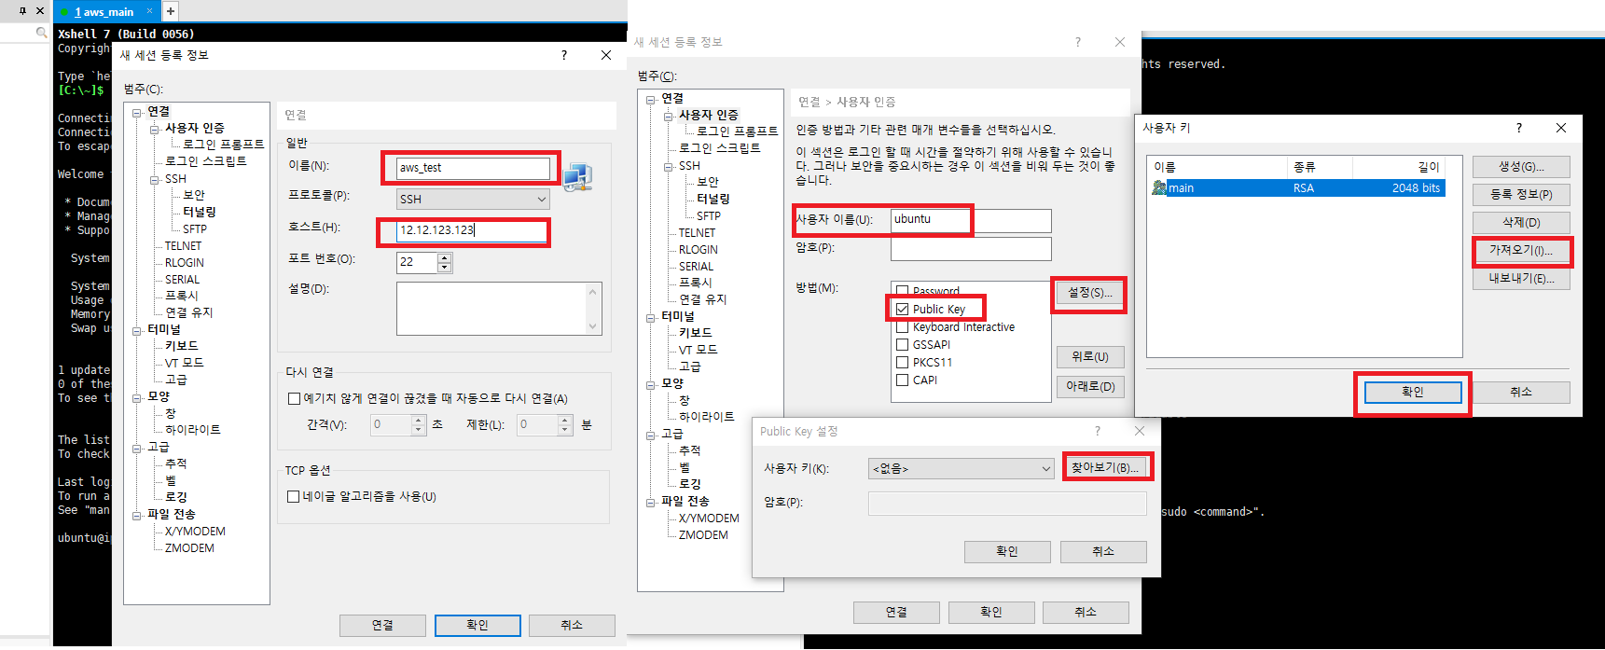Select X/YMODEM in the middle dialog tree

(x=709, y=518)
